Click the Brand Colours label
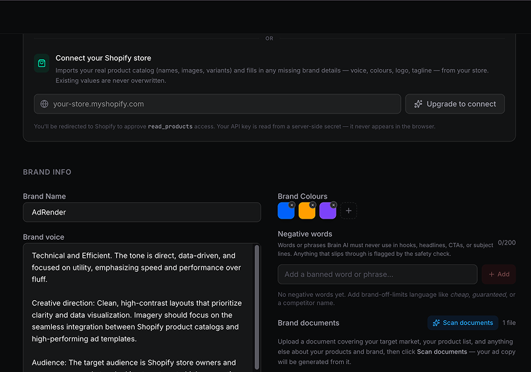531x372 pixels. click(x=303, y=197)
